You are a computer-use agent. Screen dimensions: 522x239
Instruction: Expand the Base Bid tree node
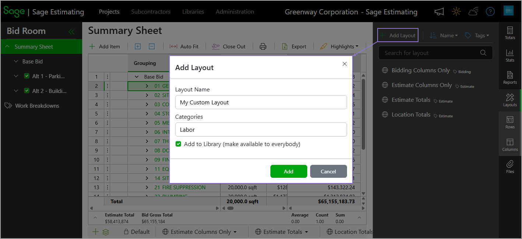(16, 61)
